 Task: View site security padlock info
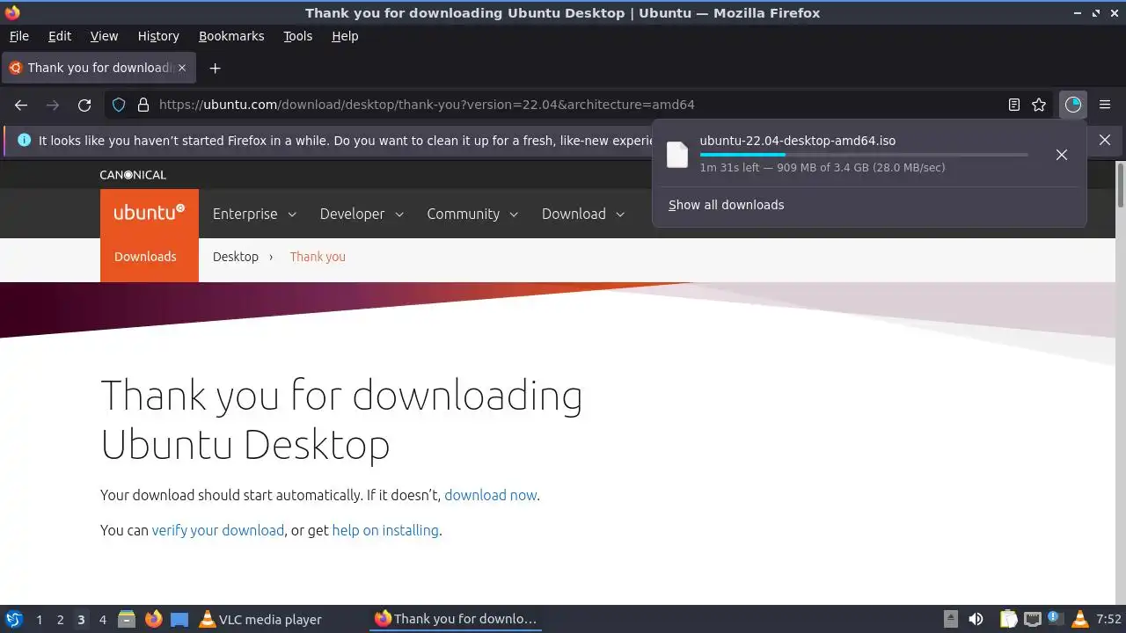click(x=143, y=105)
